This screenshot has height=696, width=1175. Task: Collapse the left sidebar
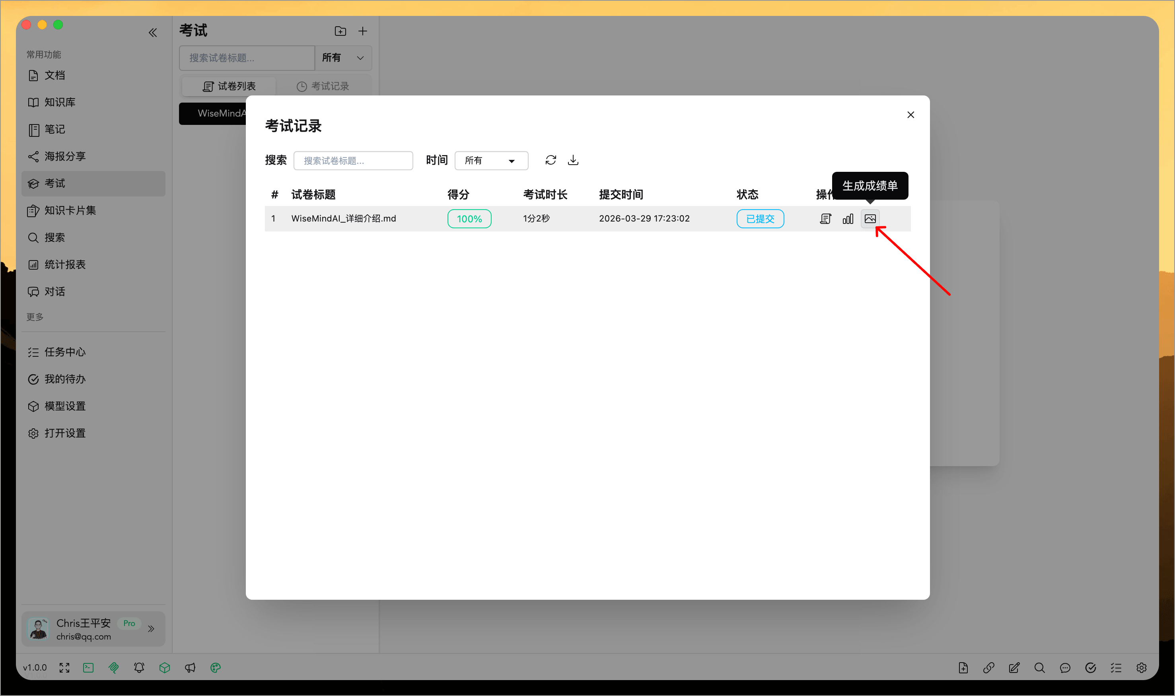point(152,32)
